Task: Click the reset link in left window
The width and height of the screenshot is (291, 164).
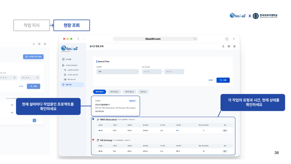Action: pos(21,86)
